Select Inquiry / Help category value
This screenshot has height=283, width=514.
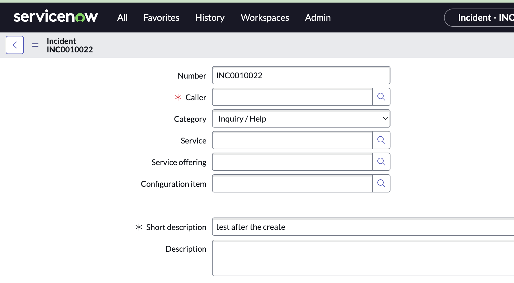tap(285, 118)
